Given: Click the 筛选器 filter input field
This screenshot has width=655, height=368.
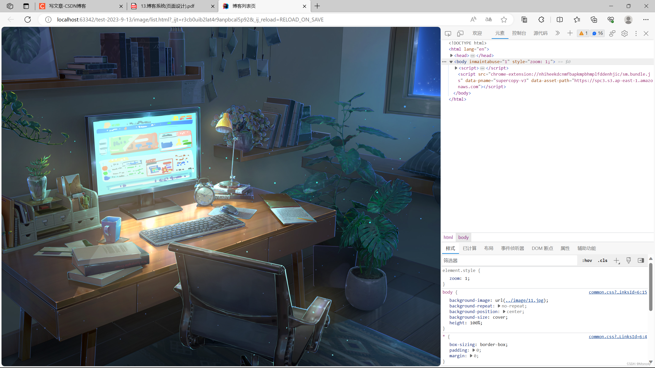Looking at the screenshot, I should pos(509,260).
